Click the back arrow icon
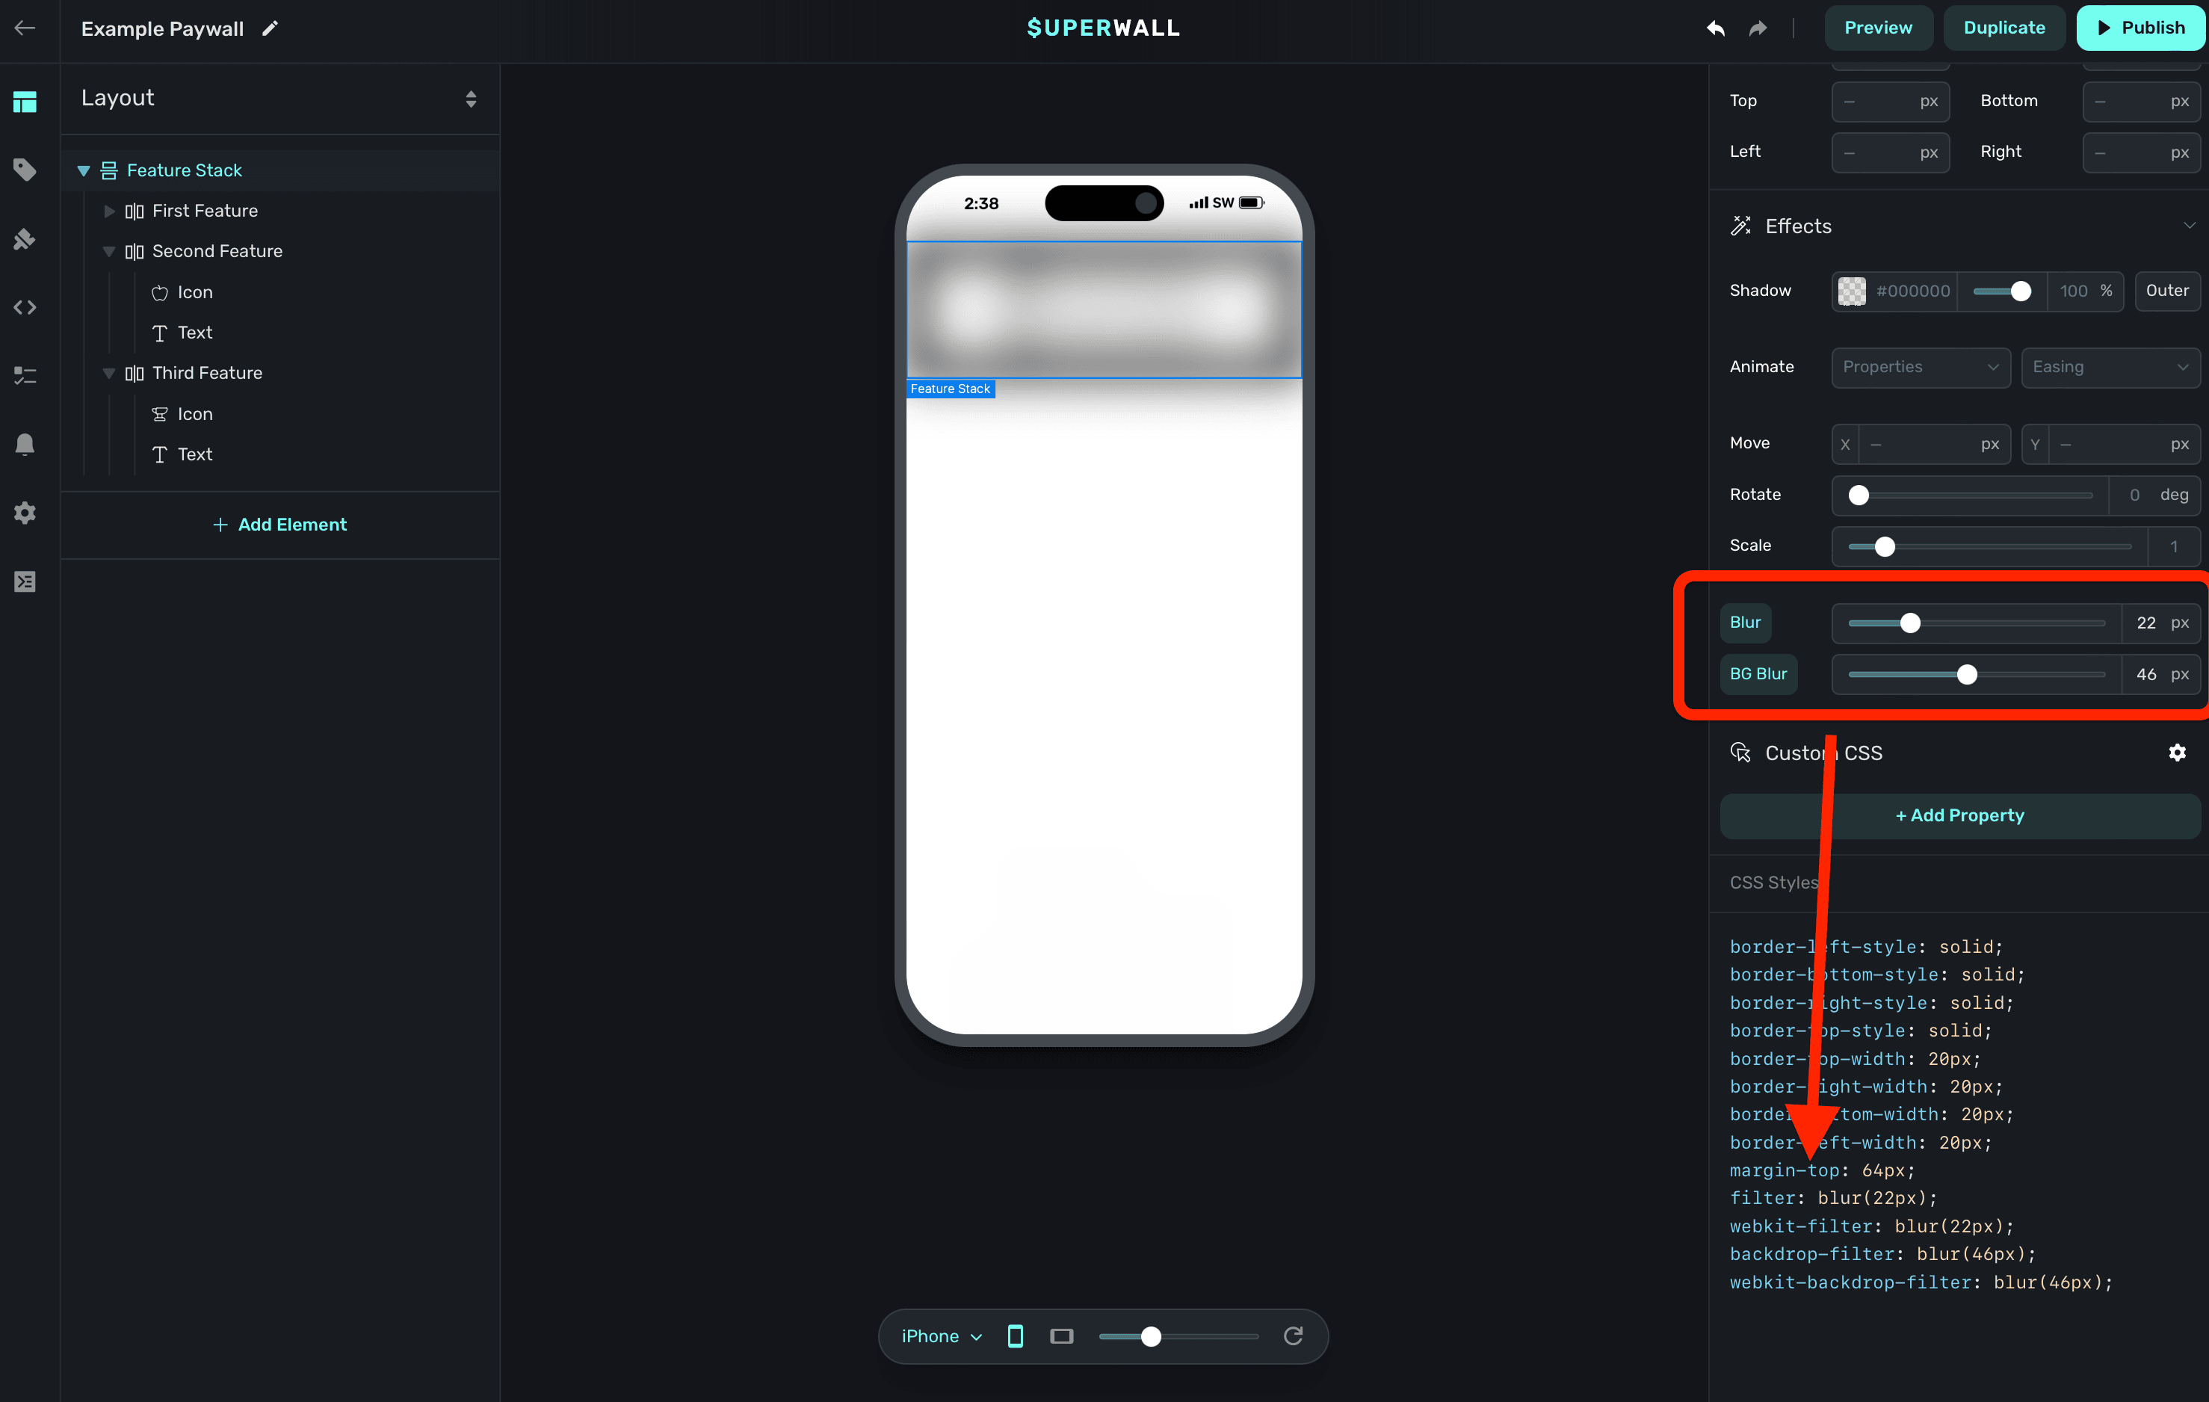The width and height of the screenshot is (2209, 1402). pos(25,28)
